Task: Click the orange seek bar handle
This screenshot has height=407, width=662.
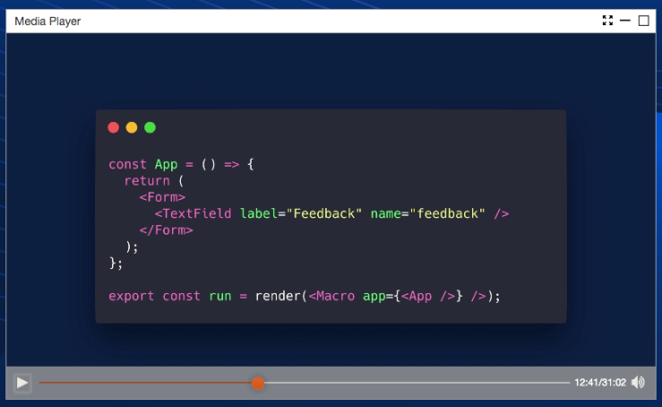Action: 258,383
